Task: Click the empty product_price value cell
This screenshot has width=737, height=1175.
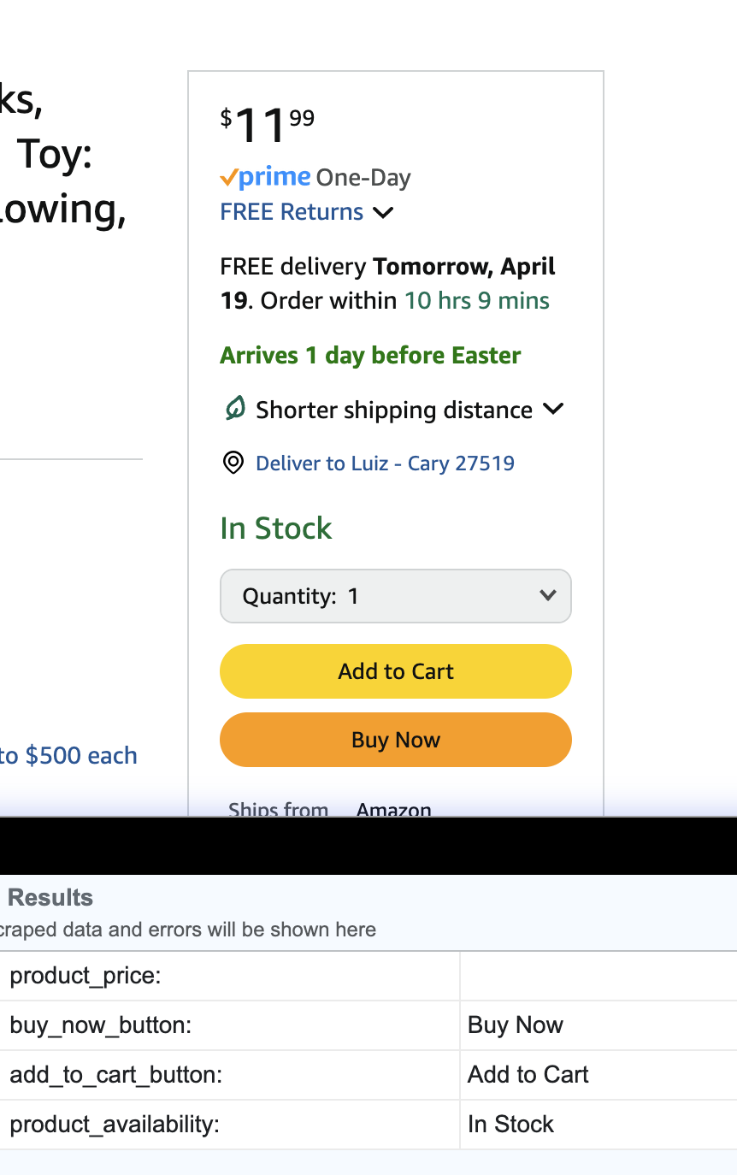Action: click(598, 976)
